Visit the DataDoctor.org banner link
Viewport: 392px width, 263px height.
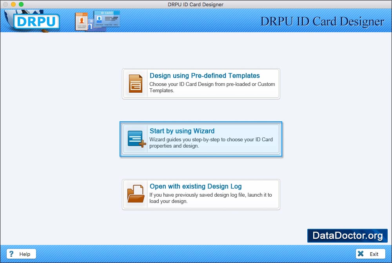[x=347, y=236]
